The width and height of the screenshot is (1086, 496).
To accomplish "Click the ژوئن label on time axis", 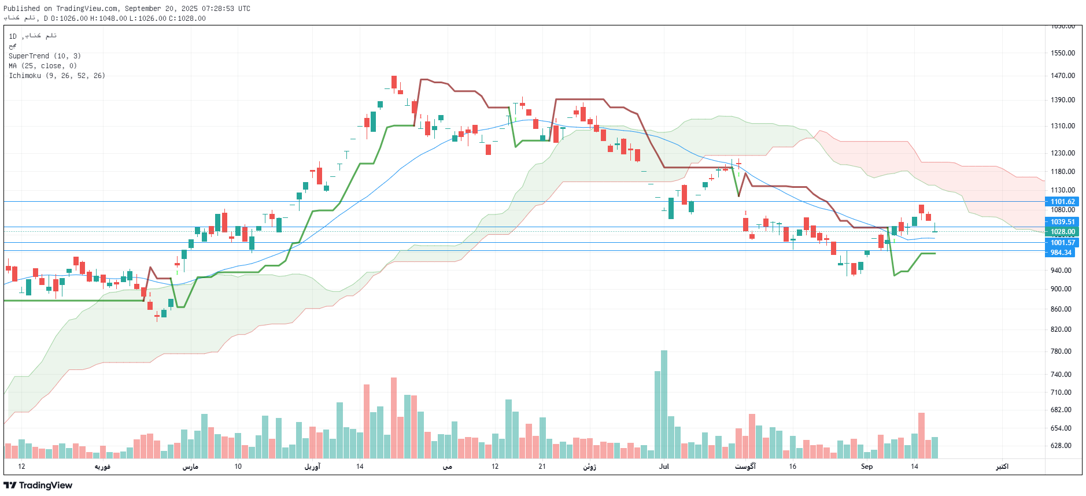I will tap(589, 467).
